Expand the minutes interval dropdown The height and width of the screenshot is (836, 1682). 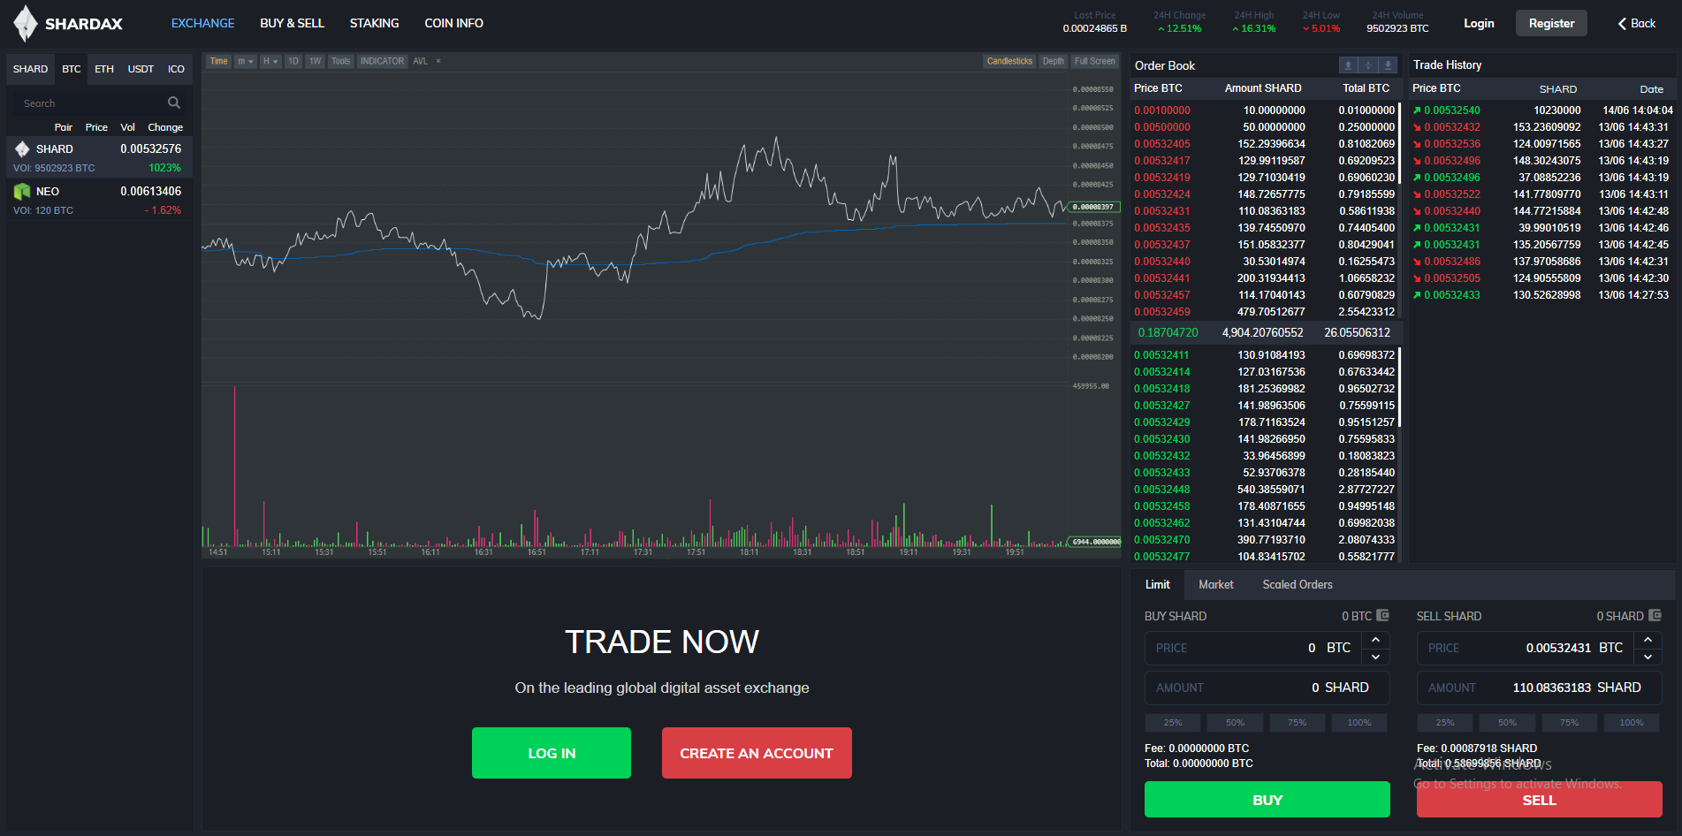click(x=245, y=61)
